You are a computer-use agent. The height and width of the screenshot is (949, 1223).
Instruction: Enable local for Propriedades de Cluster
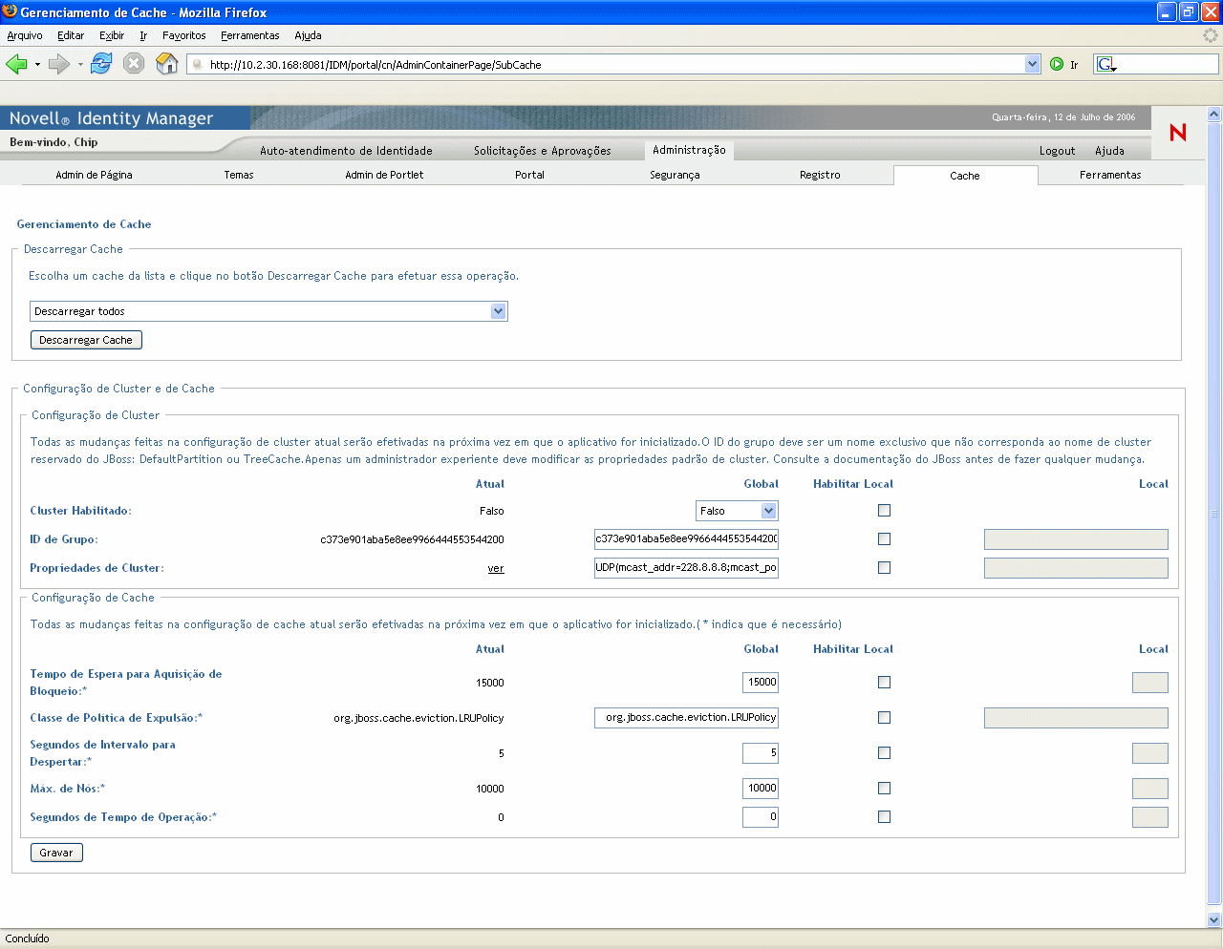[x=884, y=568]
